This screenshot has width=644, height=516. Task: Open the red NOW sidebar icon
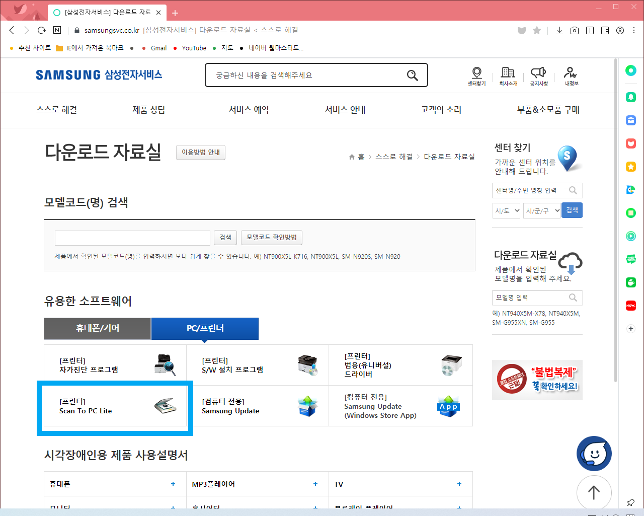click(x=631, y=306)
